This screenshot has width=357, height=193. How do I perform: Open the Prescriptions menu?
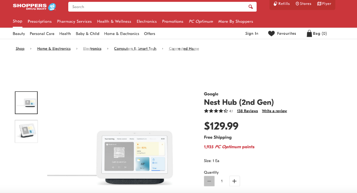pyautogui.click(x=39, y=21)
